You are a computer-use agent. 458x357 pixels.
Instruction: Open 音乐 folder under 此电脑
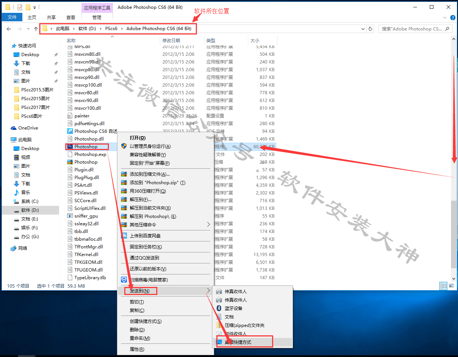[25, 192]
